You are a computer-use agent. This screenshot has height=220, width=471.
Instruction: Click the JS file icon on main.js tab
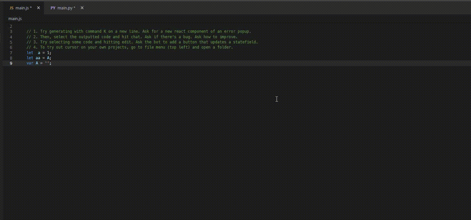pyautogui.click(x=11, y=8)
